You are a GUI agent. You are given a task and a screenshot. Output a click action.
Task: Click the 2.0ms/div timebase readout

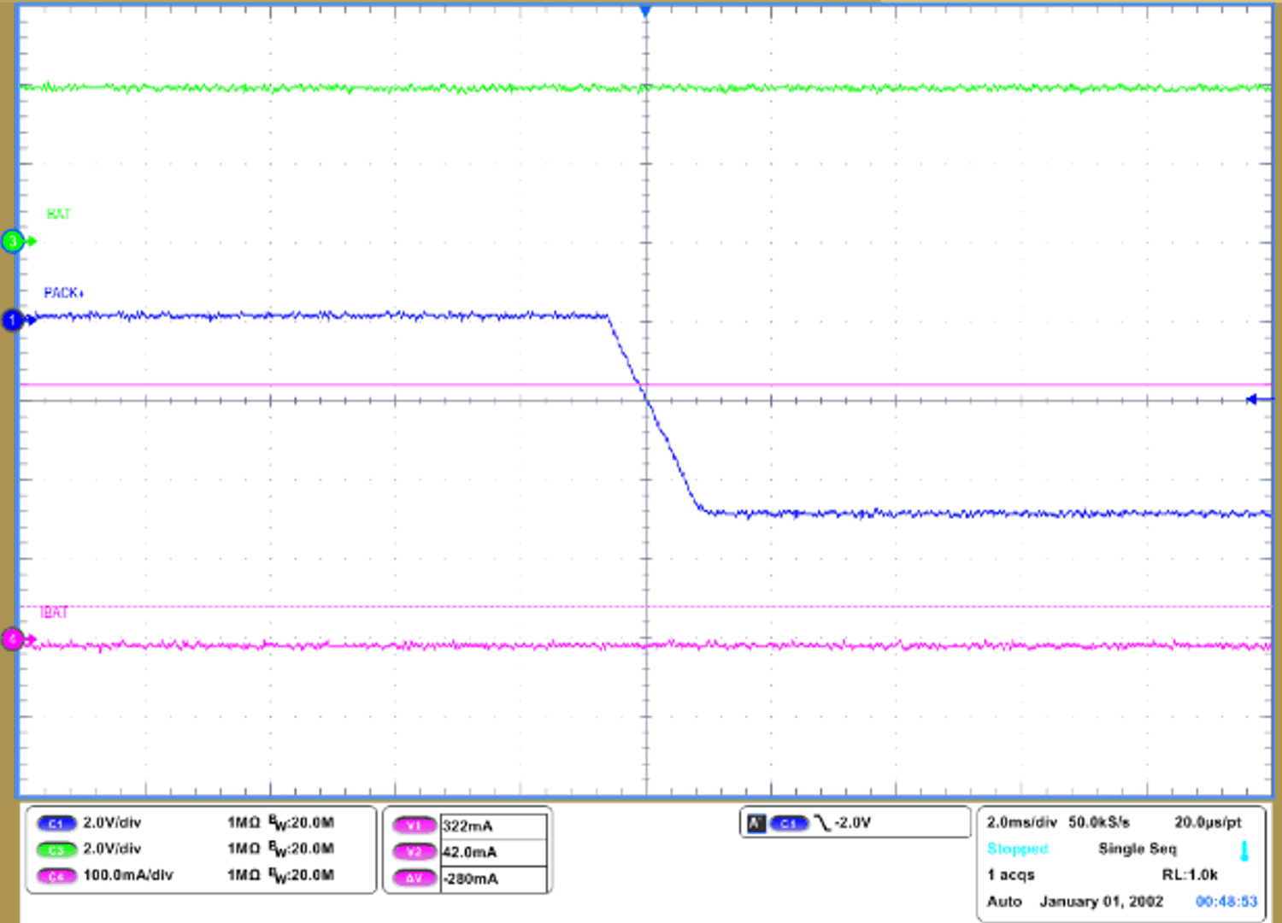click(1022, 822)
